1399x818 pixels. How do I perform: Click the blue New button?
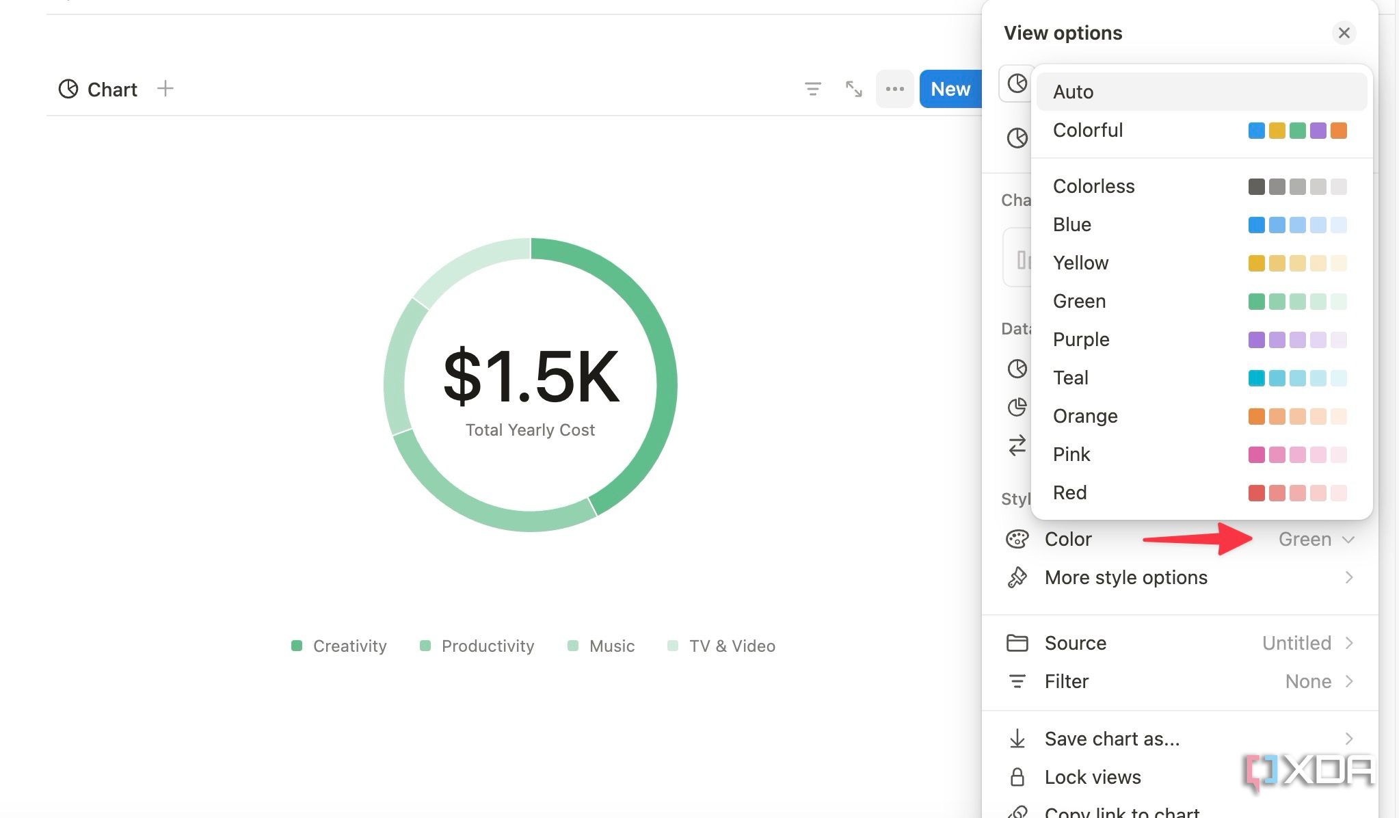pos(950,88)
